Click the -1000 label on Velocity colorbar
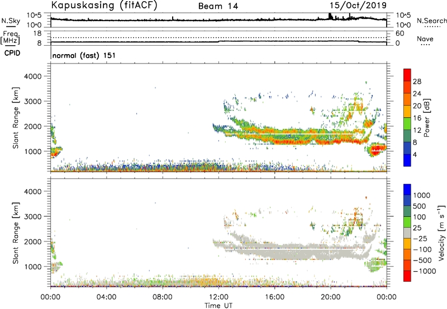The width and height of the screenshot is (447, 309). 424,271
